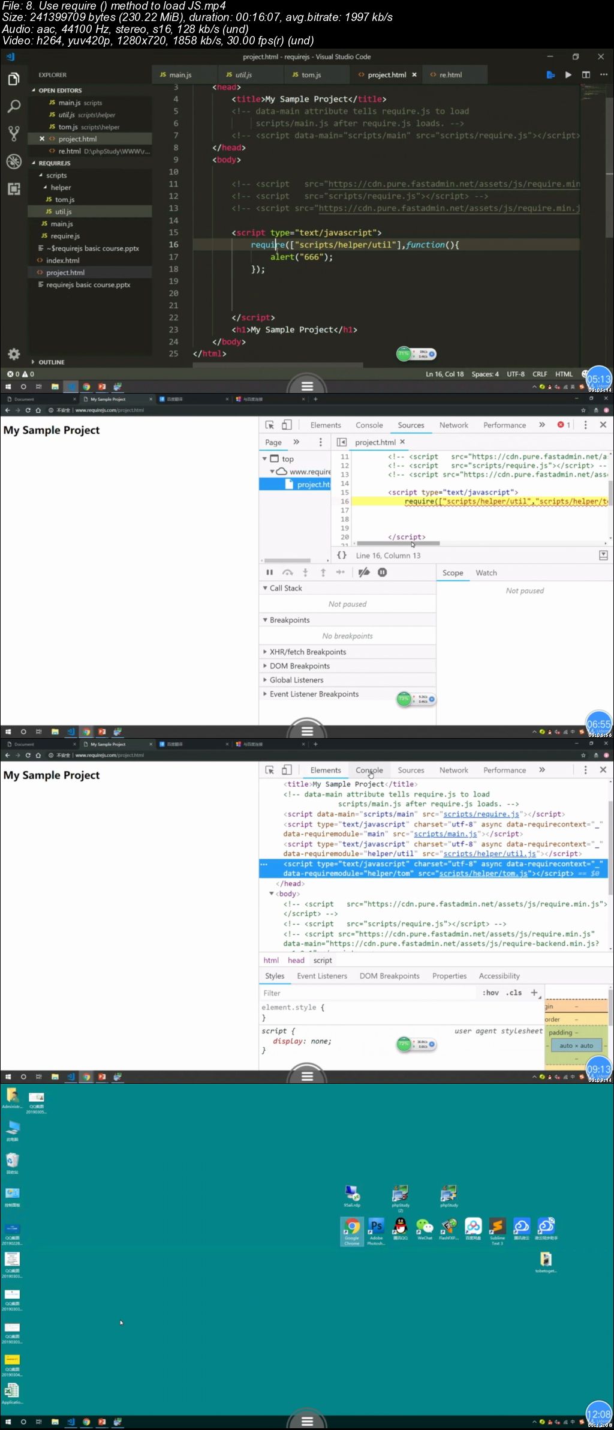
Task: Click the new style rule plus in Styles pane
Action: [x=534, y=993]
